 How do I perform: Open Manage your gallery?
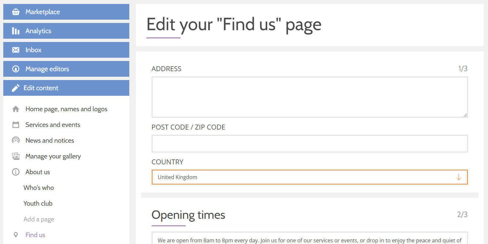pyautogui.click(x=53, y=156)
